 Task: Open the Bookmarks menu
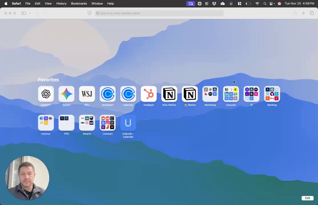pyautogui.click(x=79, y=3)
